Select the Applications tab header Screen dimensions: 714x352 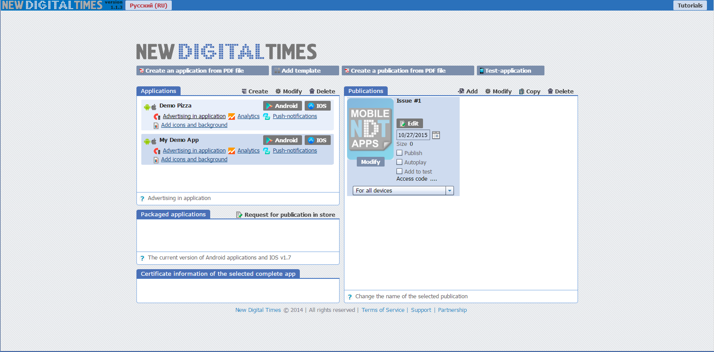[159, 91]
